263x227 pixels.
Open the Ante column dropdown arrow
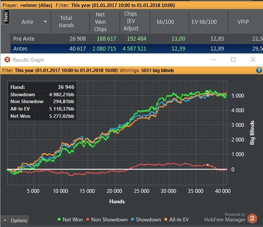[45, 22]
